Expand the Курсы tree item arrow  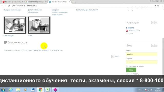tap(127, 33)
